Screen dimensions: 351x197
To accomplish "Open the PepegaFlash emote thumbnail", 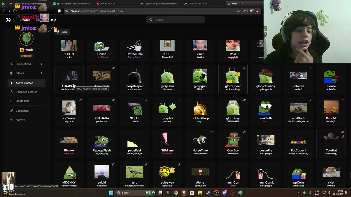I will tap(102, 141).
